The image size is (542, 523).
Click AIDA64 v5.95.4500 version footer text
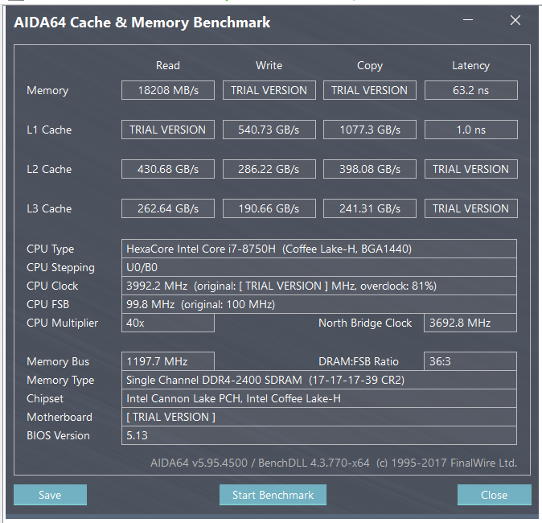(x=334, y=463)
